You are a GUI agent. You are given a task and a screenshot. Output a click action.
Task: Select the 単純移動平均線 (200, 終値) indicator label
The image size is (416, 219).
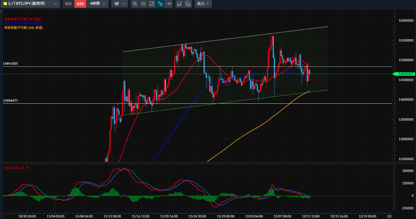click(x=23, y=27)
